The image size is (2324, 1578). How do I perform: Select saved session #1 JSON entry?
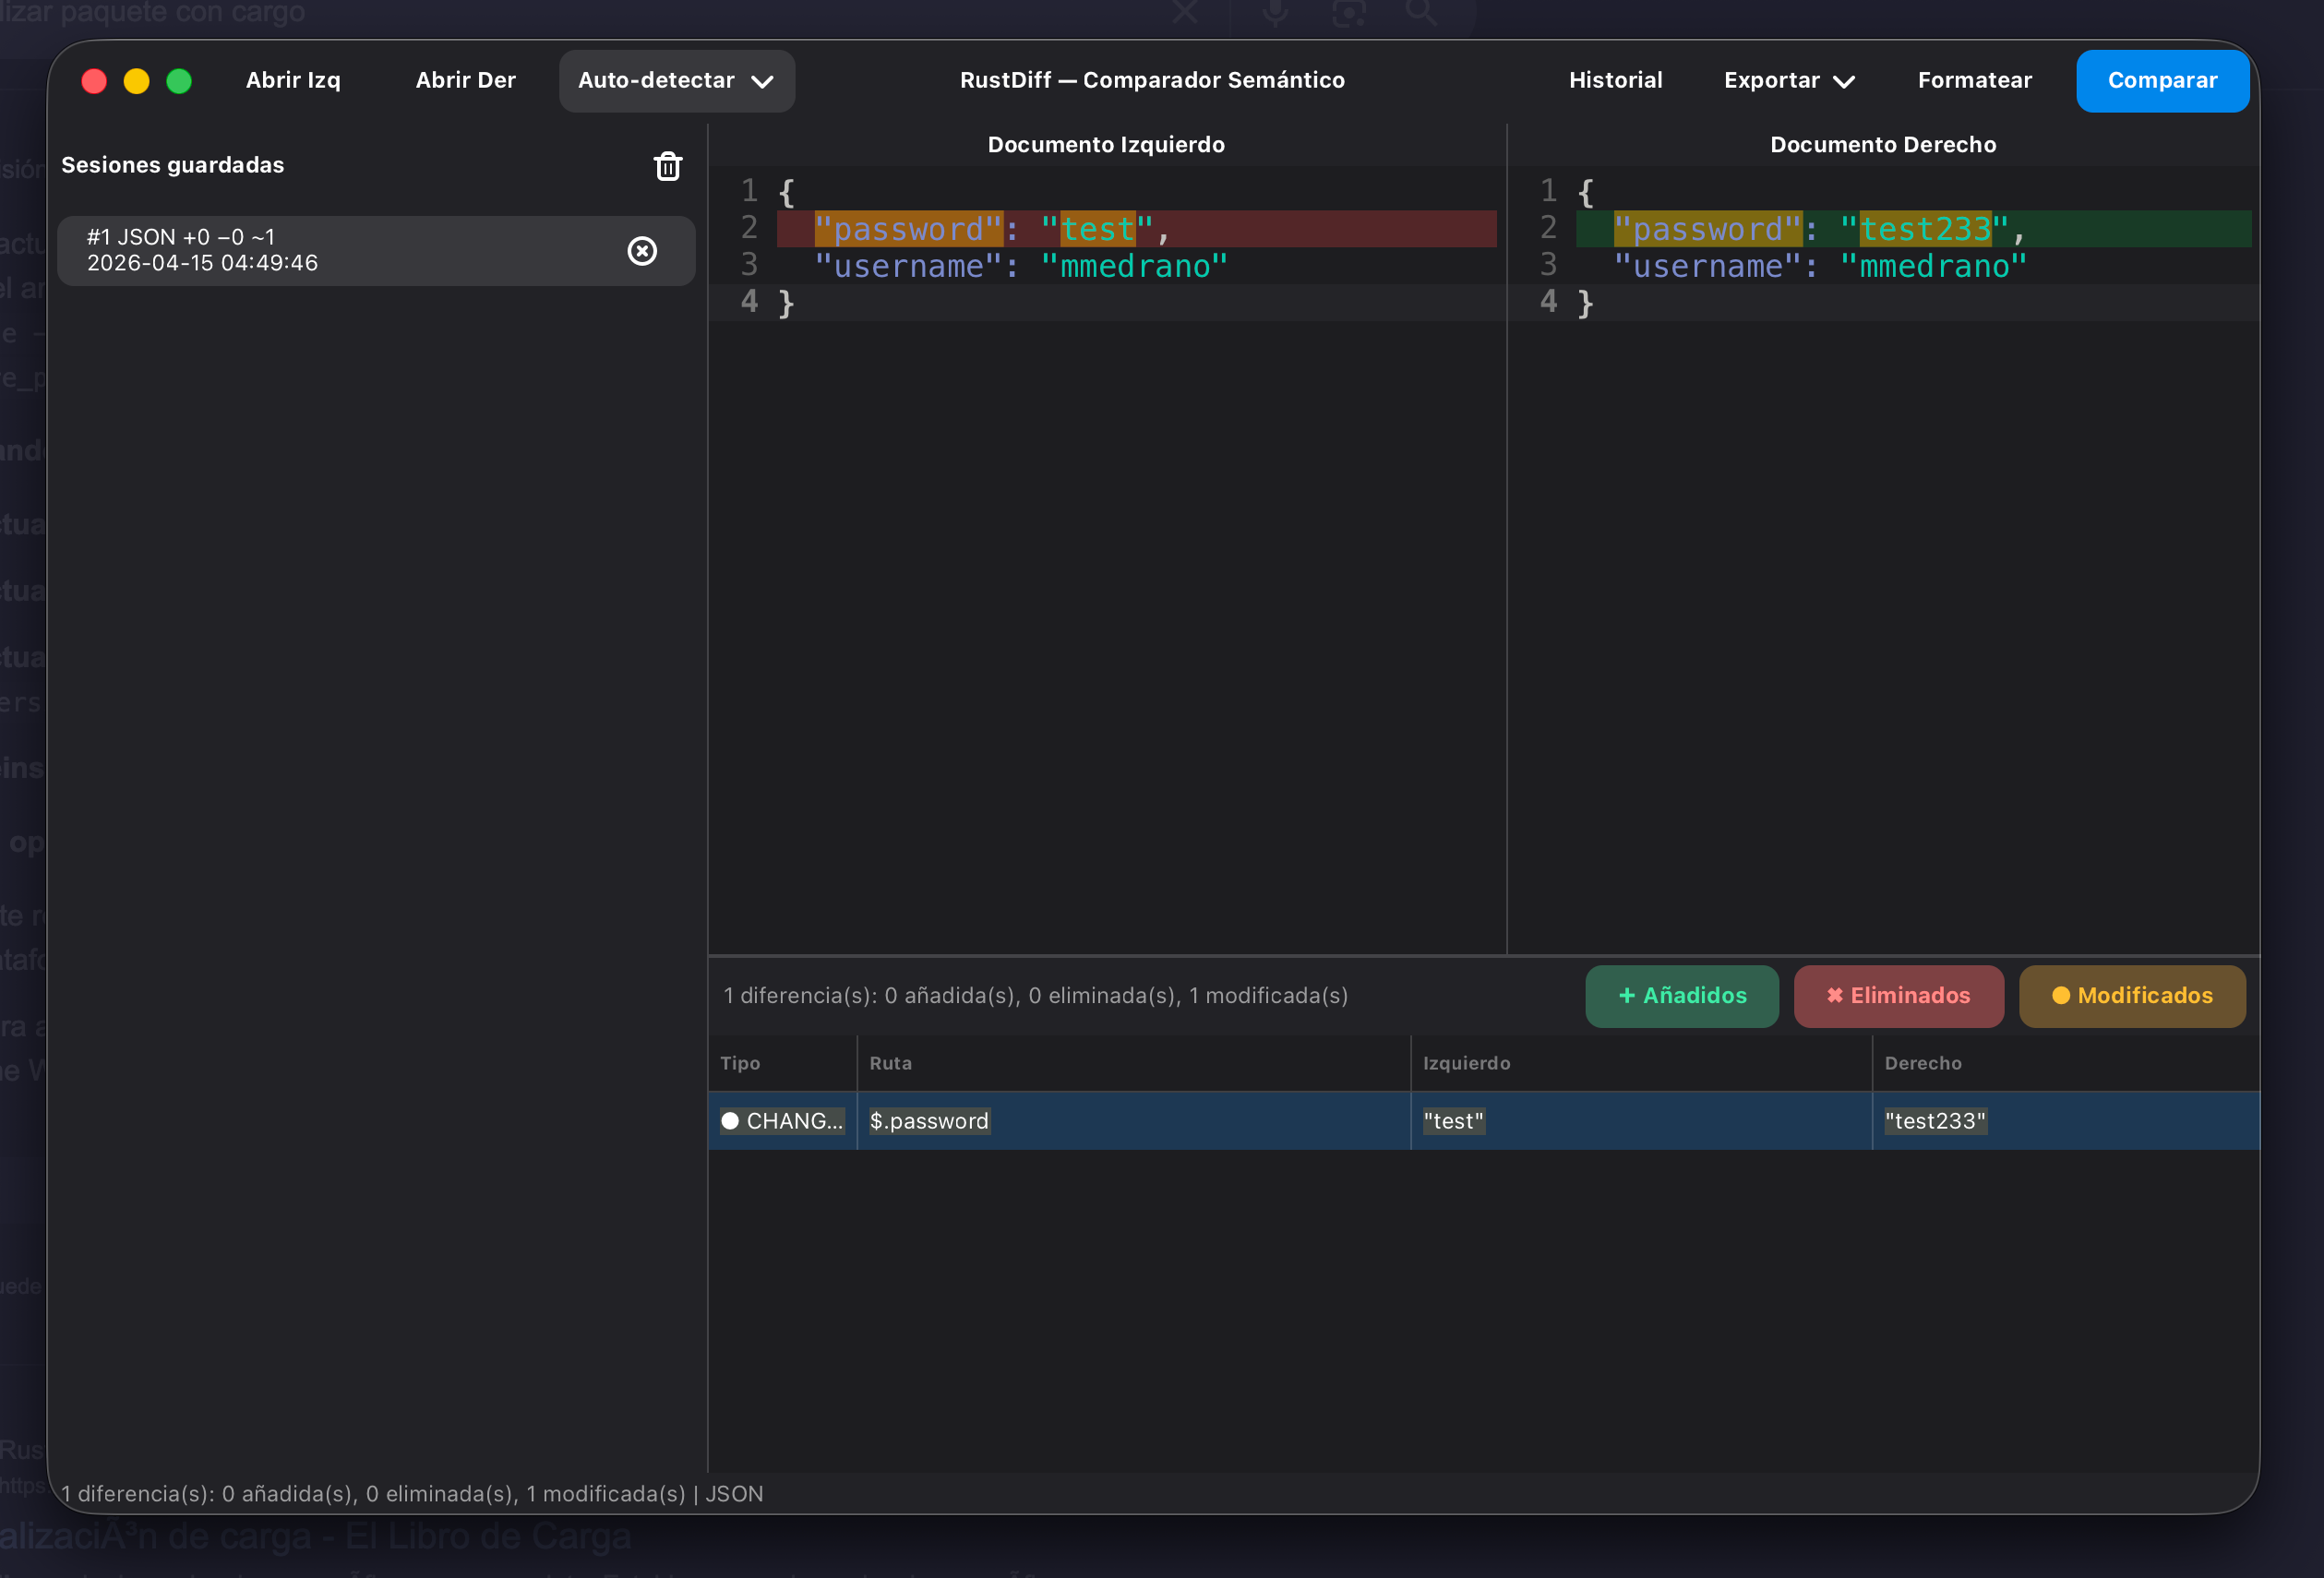(x=376, y=251)
